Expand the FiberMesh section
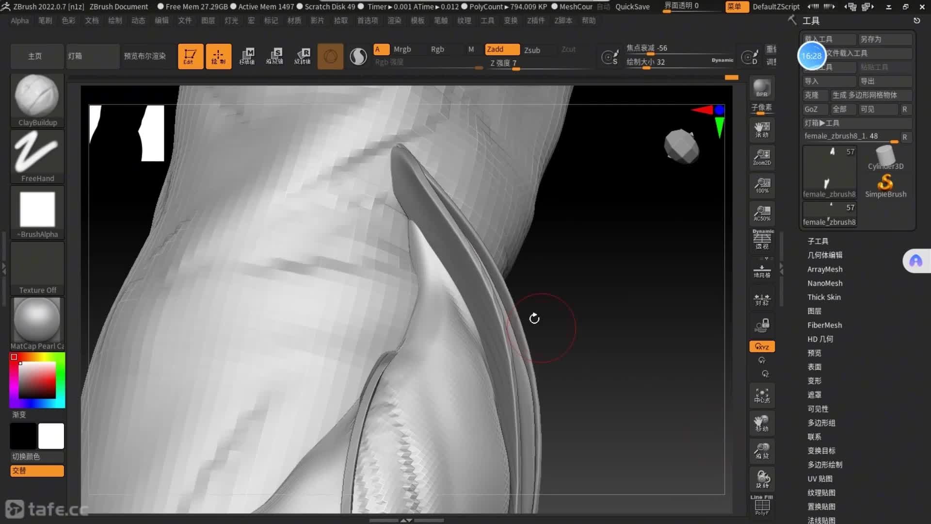The image size is (931, 524). [824, 325]
